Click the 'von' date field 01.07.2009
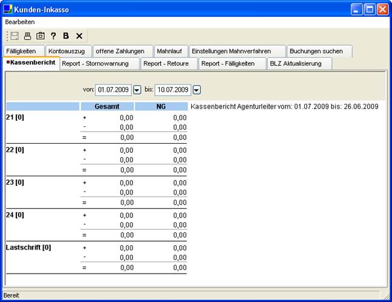This screenshot has width=392, height=302. click(x=114, y=90)
